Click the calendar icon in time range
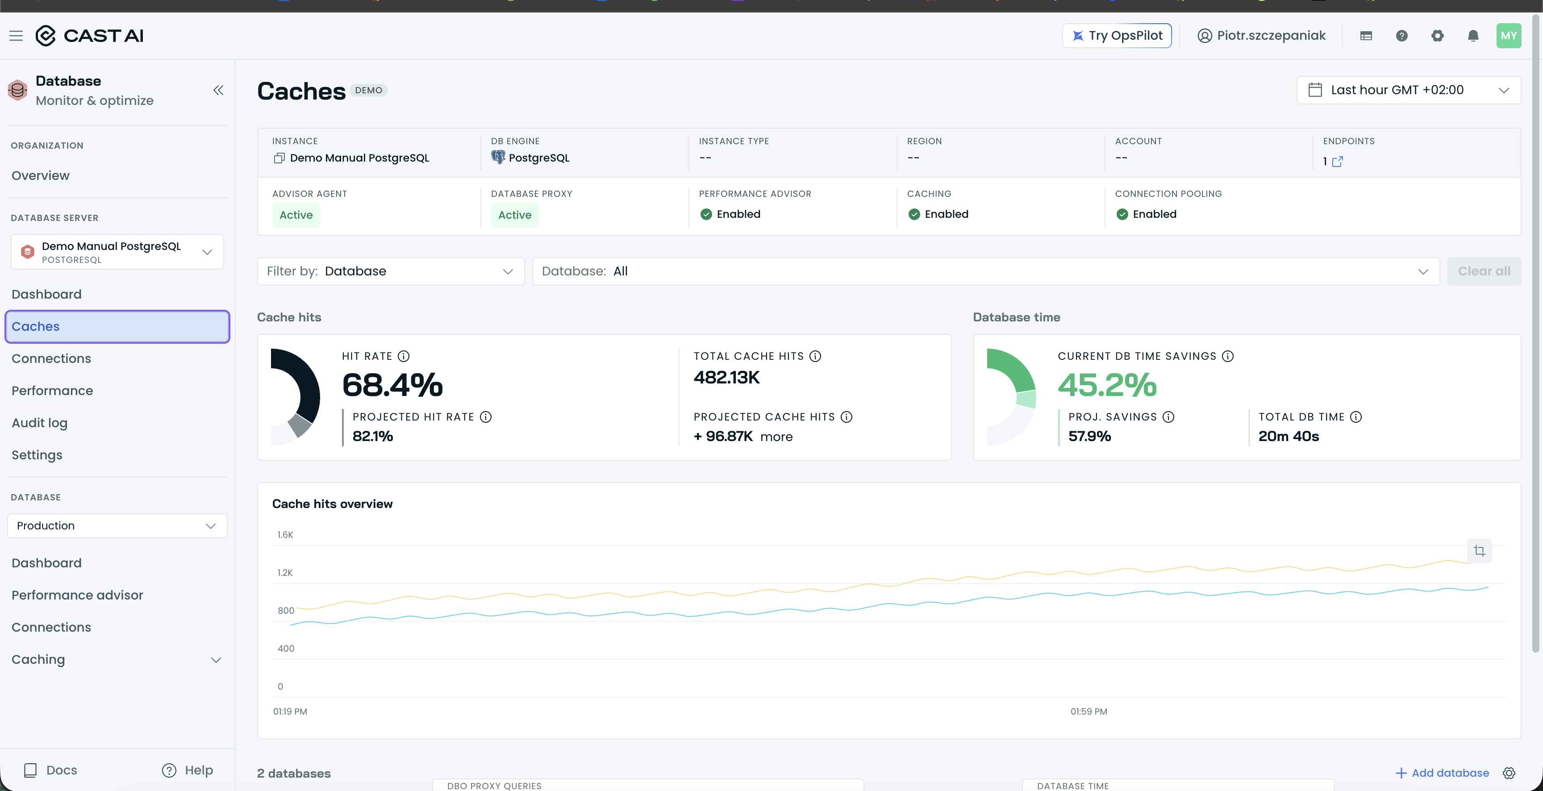 pos(1315,90)
